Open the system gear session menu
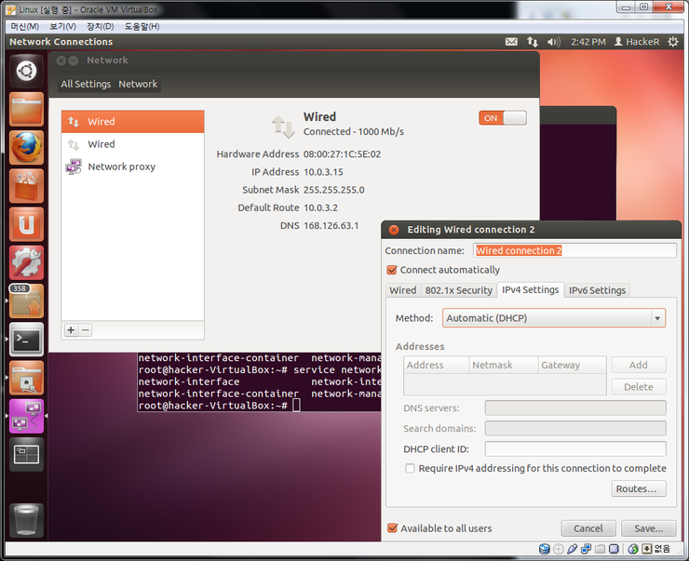The image size is (689, 561). [x=673, y=42]
